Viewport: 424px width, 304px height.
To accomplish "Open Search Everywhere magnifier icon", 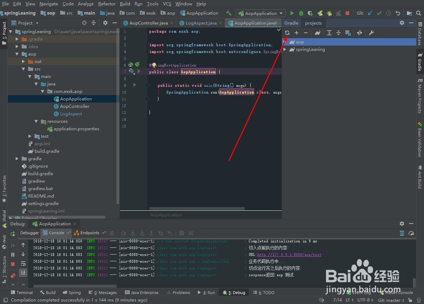I will click(418, 13).
